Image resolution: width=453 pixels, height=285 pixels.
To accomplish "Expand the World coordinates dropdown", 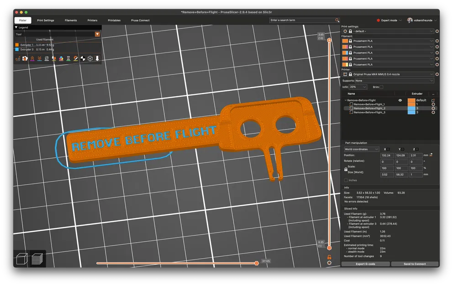I will click(x=361, y=149).
